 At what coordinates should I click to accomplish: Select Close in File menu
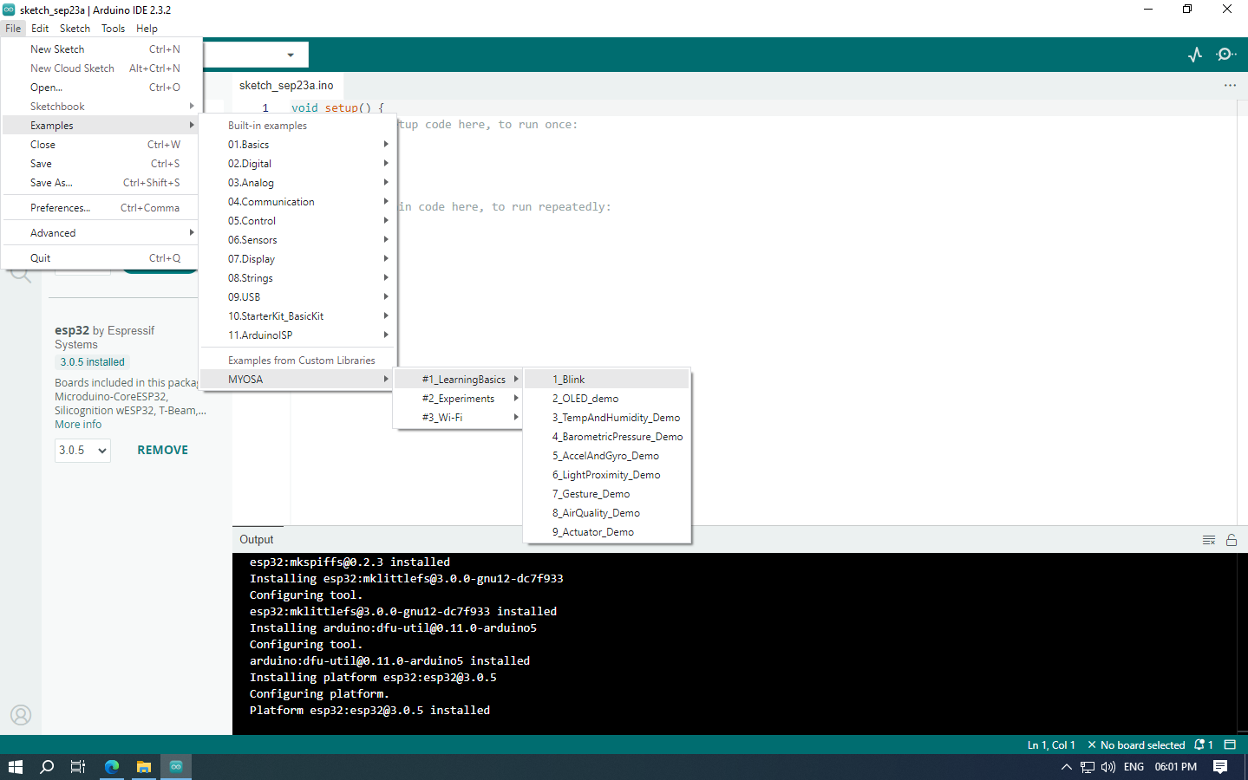pos(101,145)
